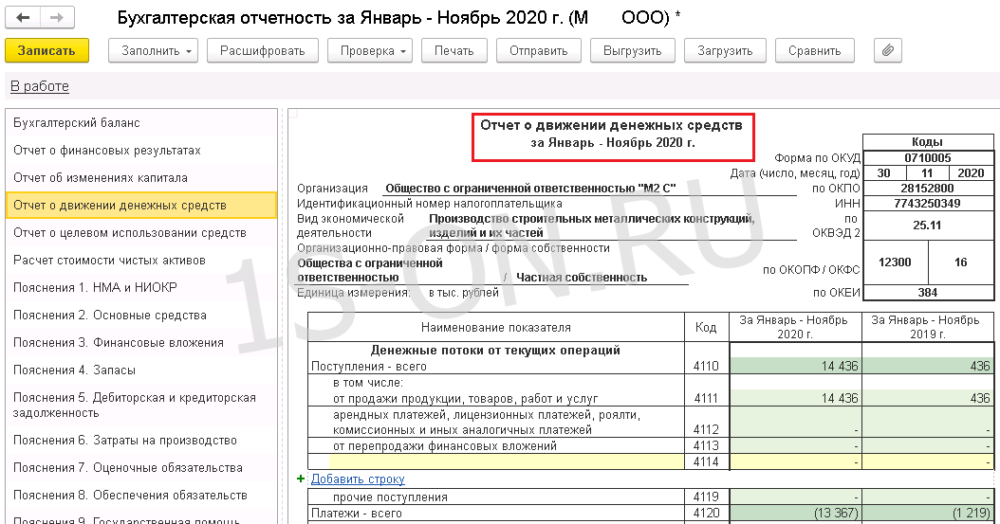Click the report title Отчет о движении денежных средств
Screen dimensions: 1000x524
pyautogui.click(x=612, y=125)
